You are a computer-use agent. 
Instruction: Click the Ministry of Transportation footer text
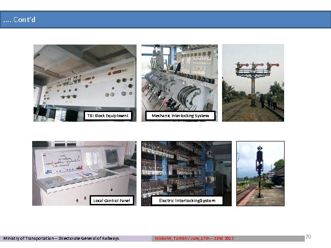point(61,238)
